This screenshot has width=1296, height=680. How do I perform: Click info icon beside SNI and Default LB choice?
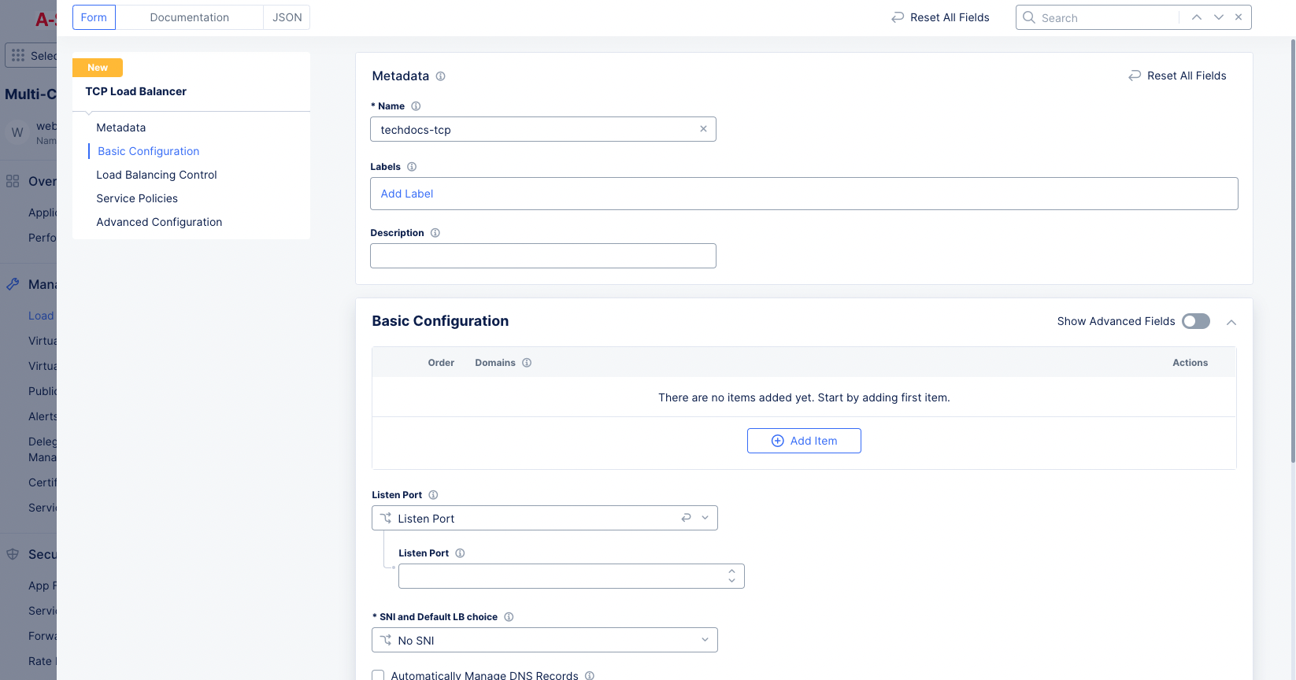point(509,617)
